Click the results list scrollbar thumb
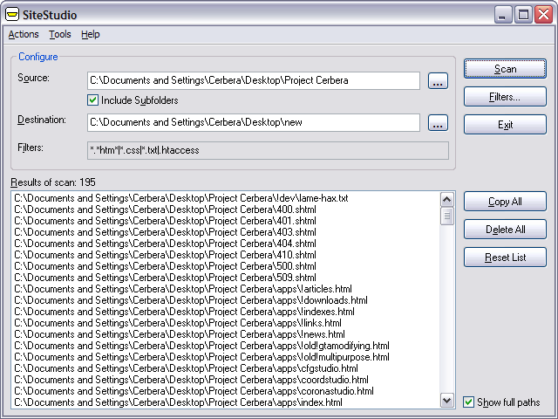The width and height of the screenshot is (558, 419). point(447,216)
